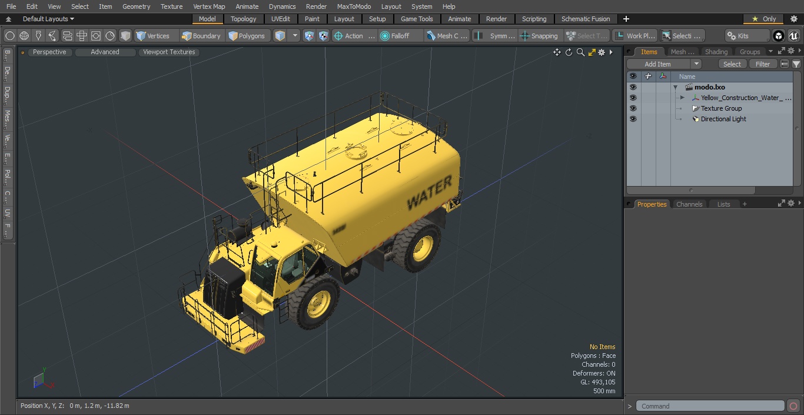Click the capsule primitive tool icon
Image resolution: width=804 pixels, height=415 pixels.
coord(67,36)
